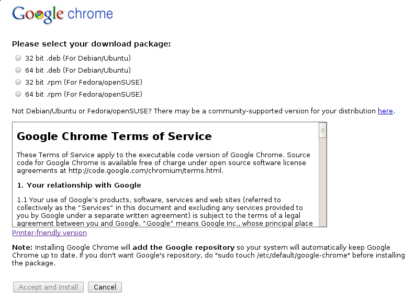Click the Cancel button

[105, 287]
